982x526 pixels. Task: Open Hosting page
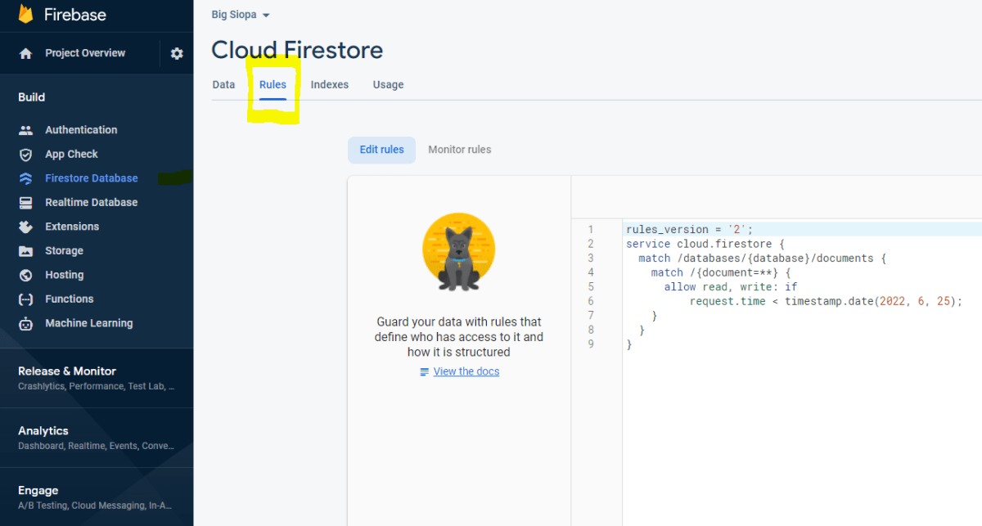65,275
